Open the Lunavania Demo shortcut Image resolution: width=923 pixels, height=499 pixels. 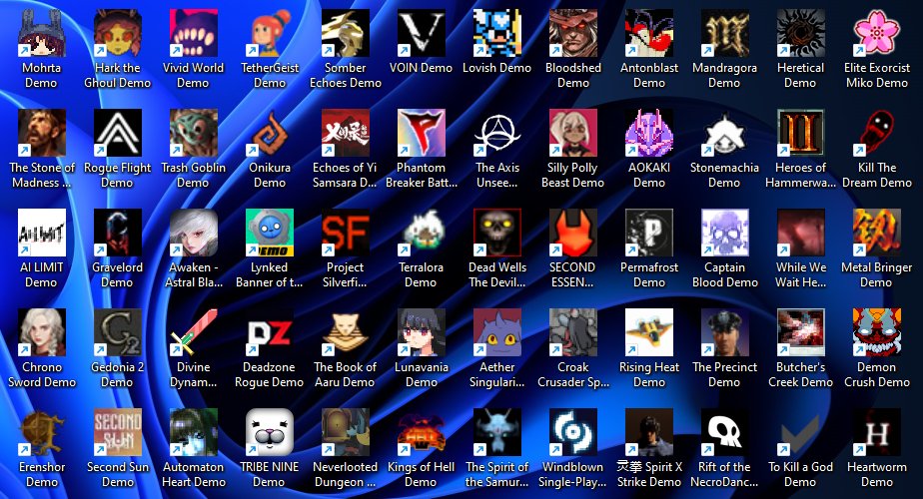click(421, 332)
